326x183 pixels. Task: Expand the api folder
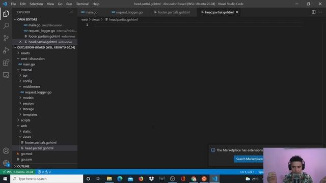(x=25, y=76)
